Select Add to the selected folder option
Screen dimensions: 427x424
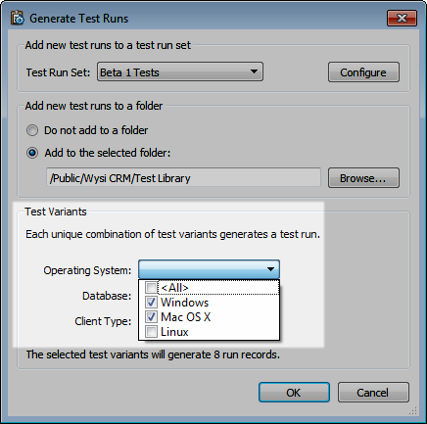(x=32, y=153)
